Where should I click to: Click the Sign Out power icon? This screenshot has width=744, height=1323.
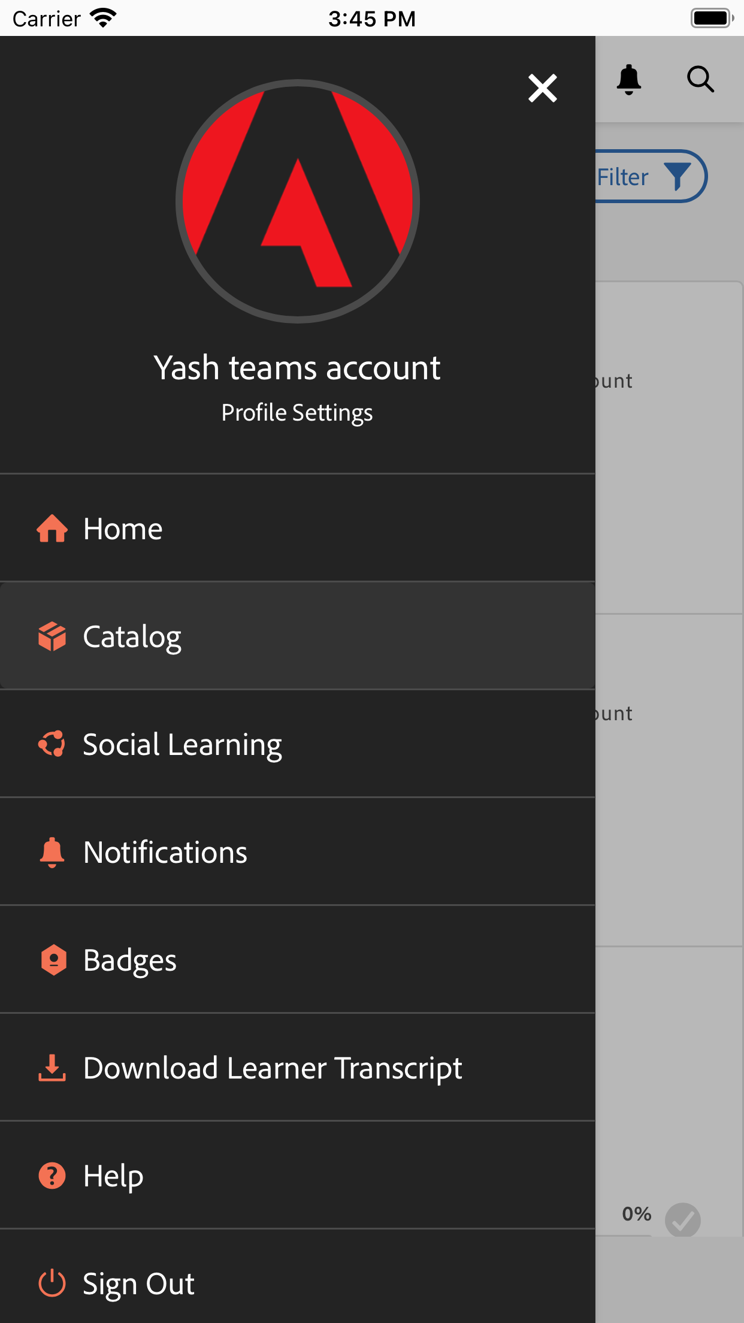tap(52, 1283)
